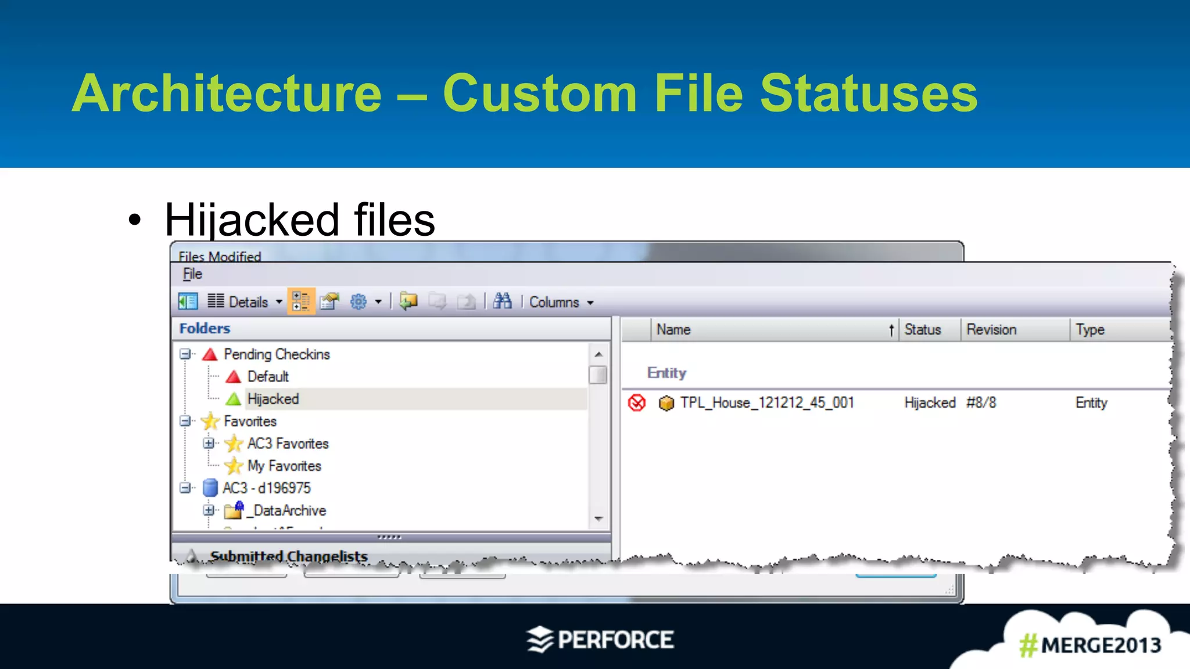
Task: Click the Folders panel header
Action: (x=392, y=329)
